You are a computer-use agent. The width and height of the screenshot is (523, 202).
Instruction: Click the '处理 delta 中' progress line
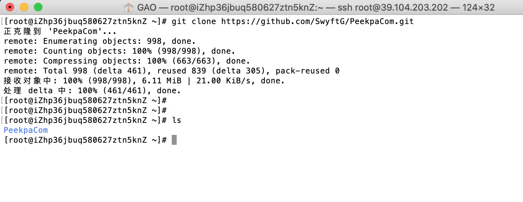(92, 91)
